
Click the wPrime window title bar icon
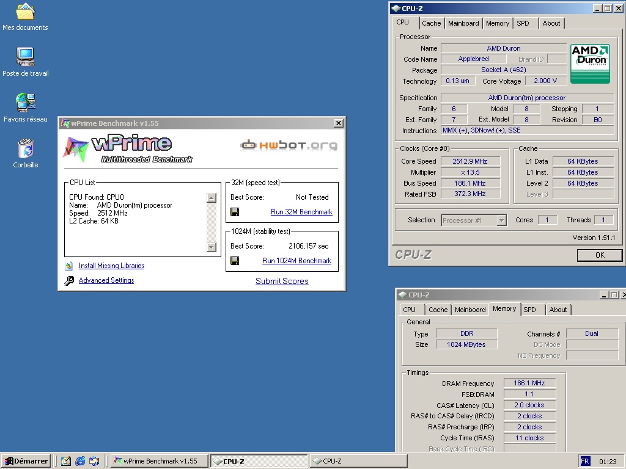pos(65,123)
